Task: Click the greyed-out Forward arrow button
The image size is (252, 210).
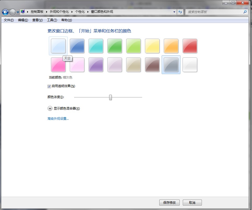Action: [13, 12]
